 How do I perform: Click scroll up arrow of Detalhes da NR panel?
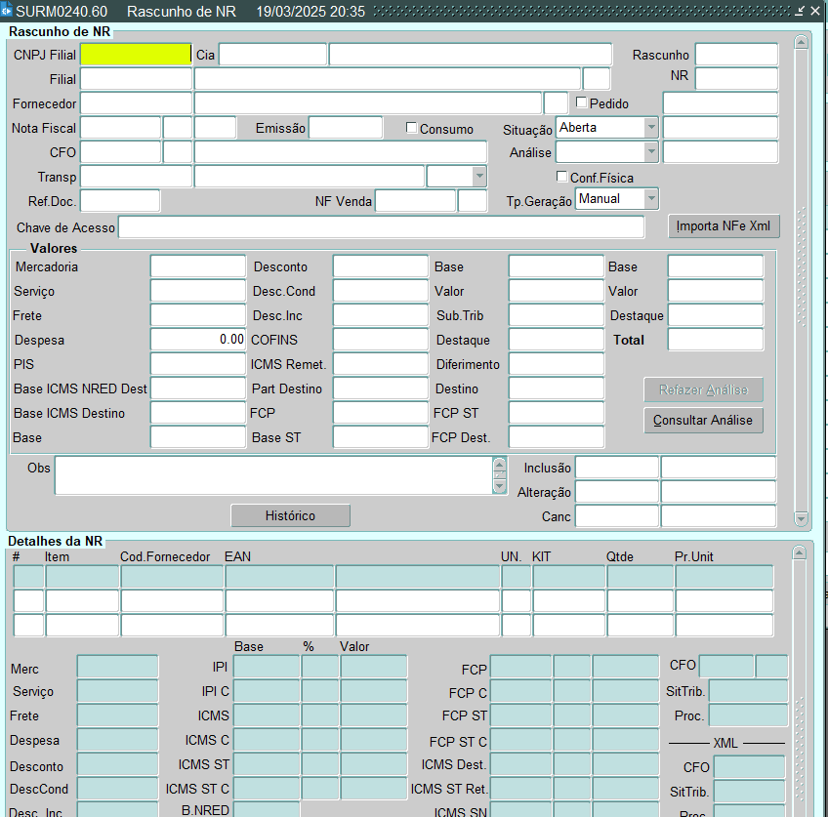[x=801, y=553]
